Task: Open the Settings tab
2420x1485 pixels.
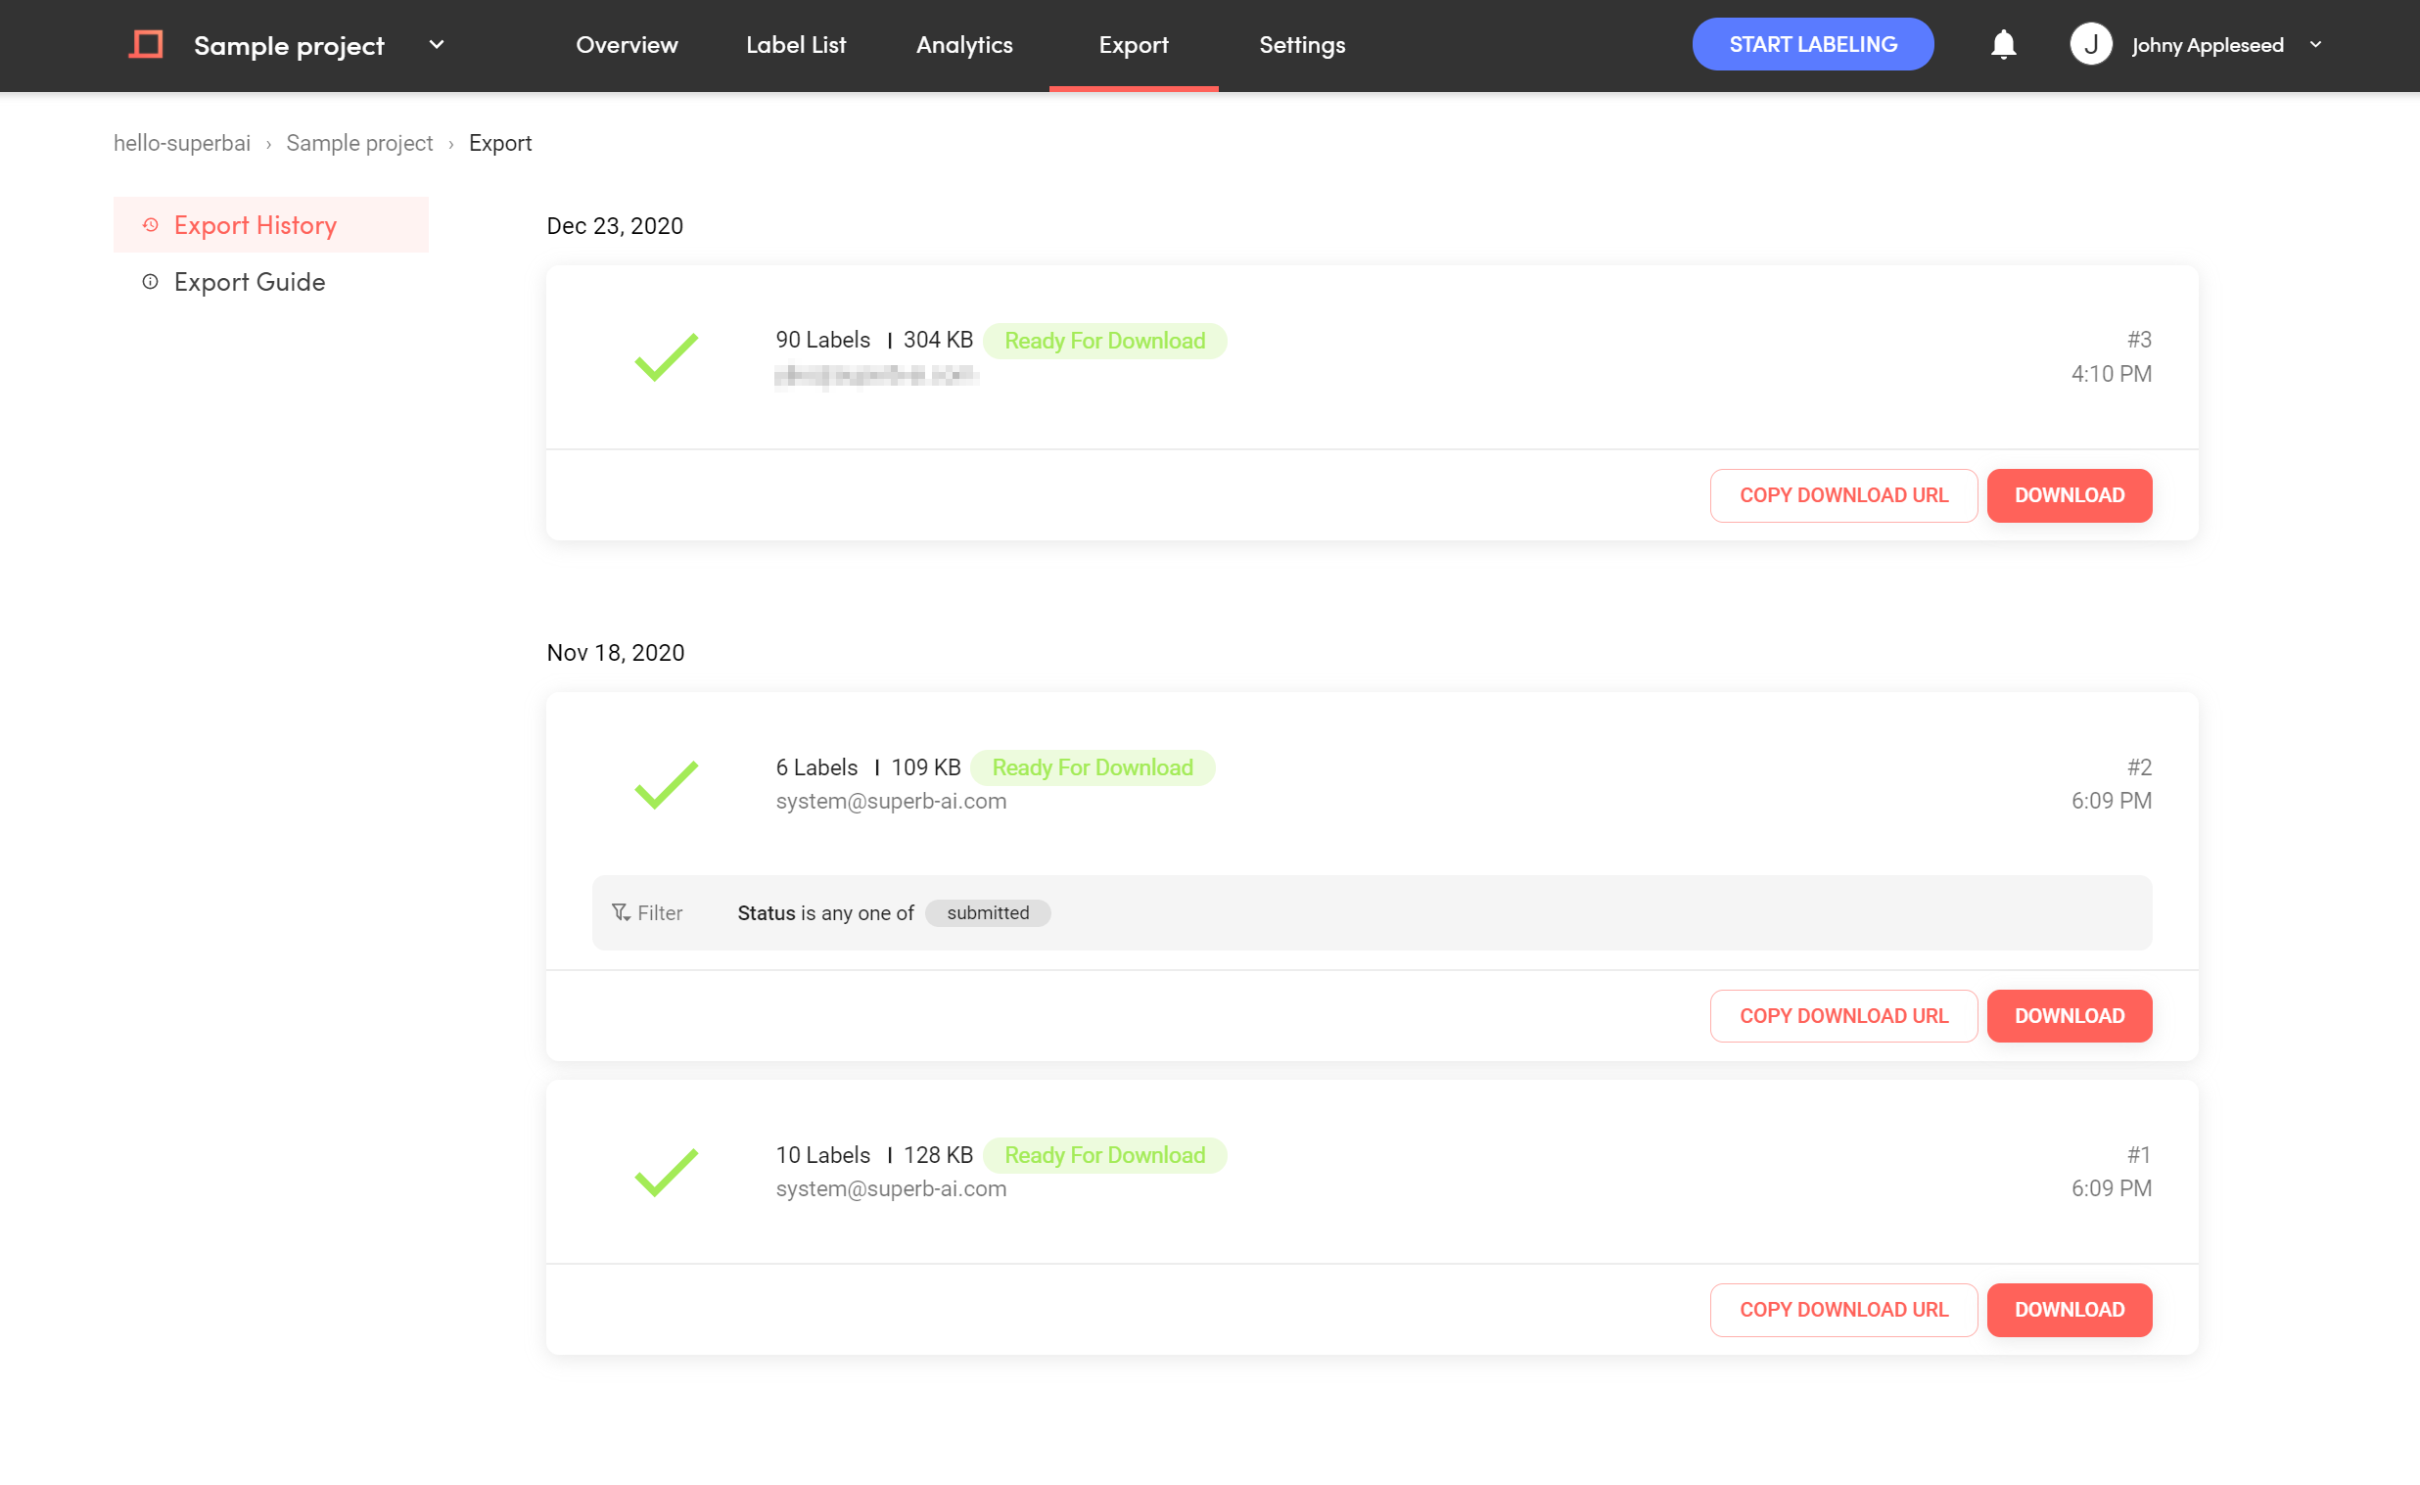Action: (1302, 44)
